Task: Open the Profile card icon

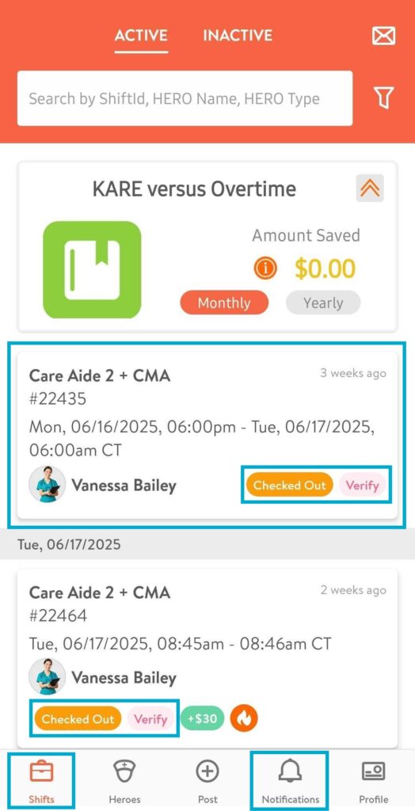Action: [x=373, y=773]
